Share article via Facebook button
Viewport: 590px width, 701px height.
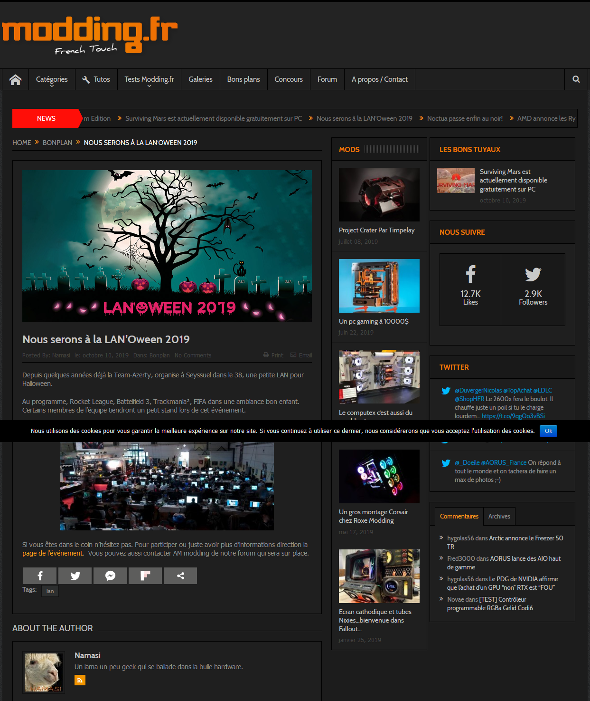(x=40, y=576)
